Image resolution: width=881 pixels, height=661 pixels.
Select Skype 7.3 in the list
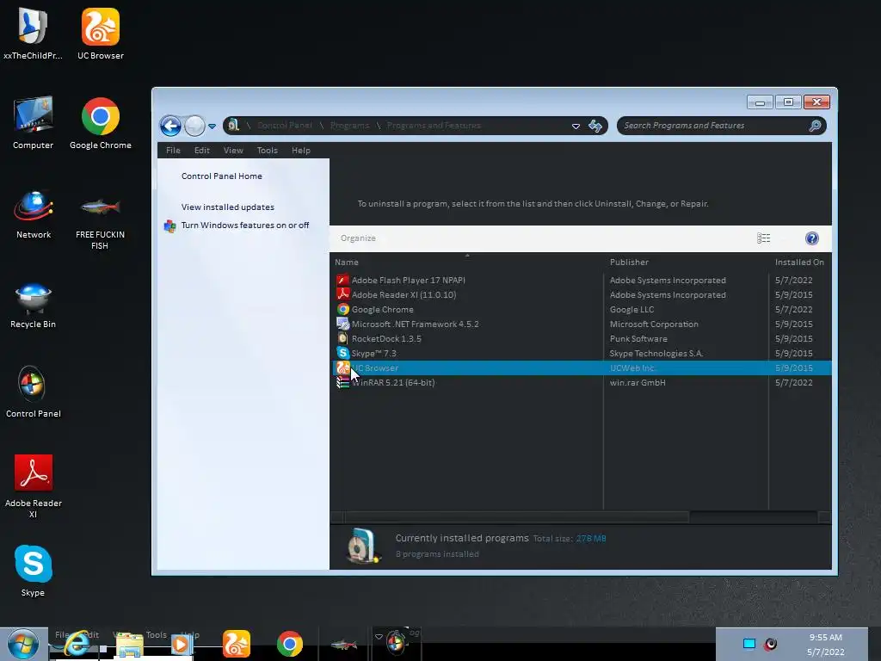(x=581, y=353)
